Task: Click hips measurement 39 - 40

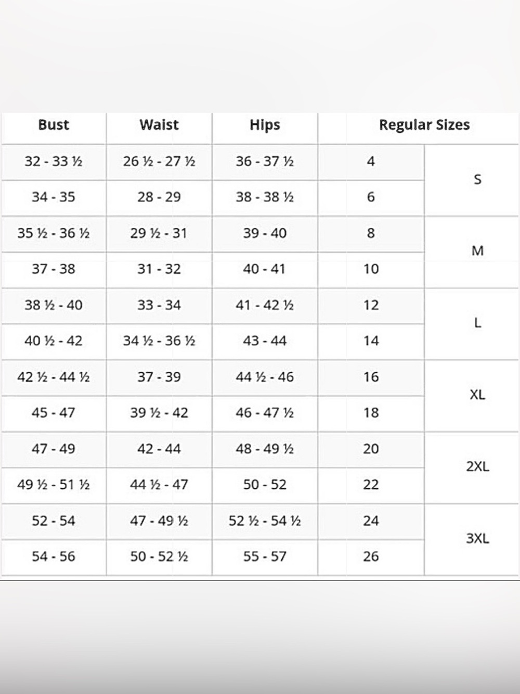Action: [265, 233]
